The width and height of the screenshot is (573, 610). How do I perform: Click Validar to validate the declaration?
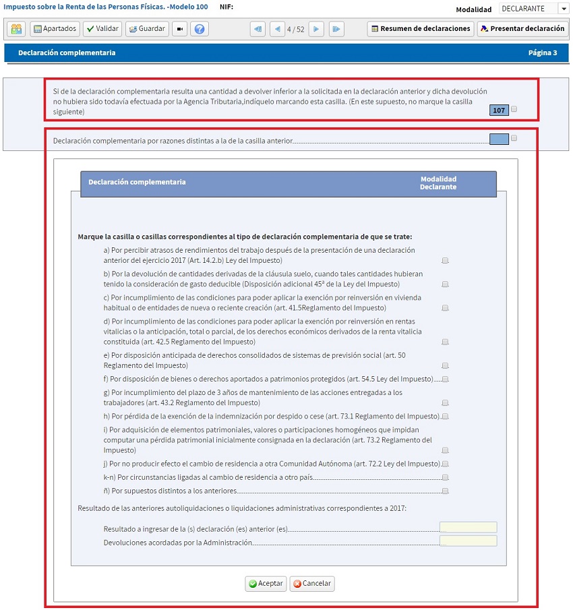pyautogui.click(x=102, y=29)
